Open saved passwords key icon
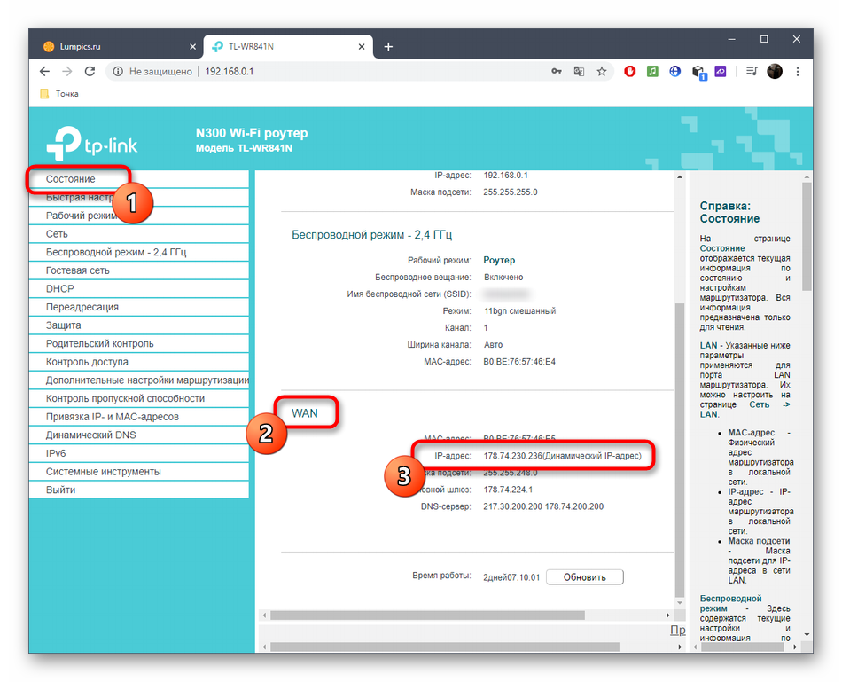The image size is (842, 682). 557,72
